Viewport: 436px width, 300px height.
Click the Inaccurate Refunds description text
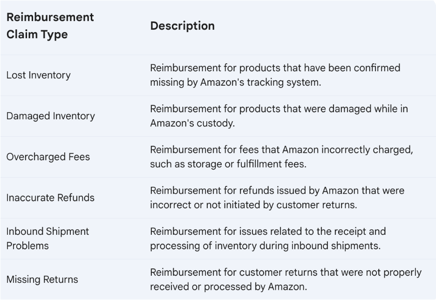point(277,198)
